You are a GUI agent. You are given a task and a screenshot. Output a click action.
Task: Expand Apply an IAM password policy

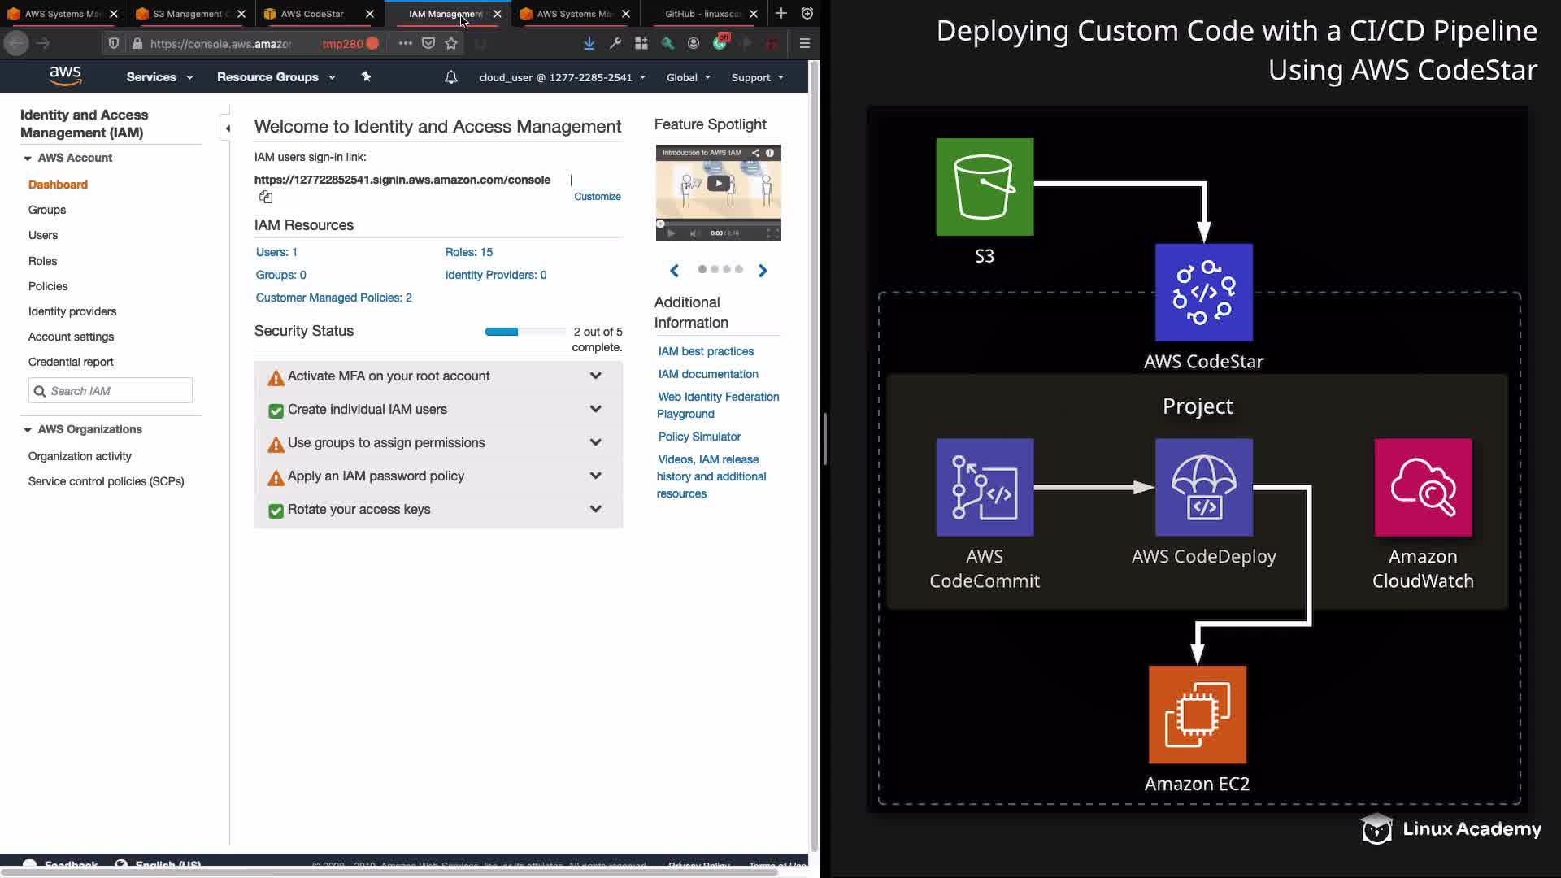(595, 476)
